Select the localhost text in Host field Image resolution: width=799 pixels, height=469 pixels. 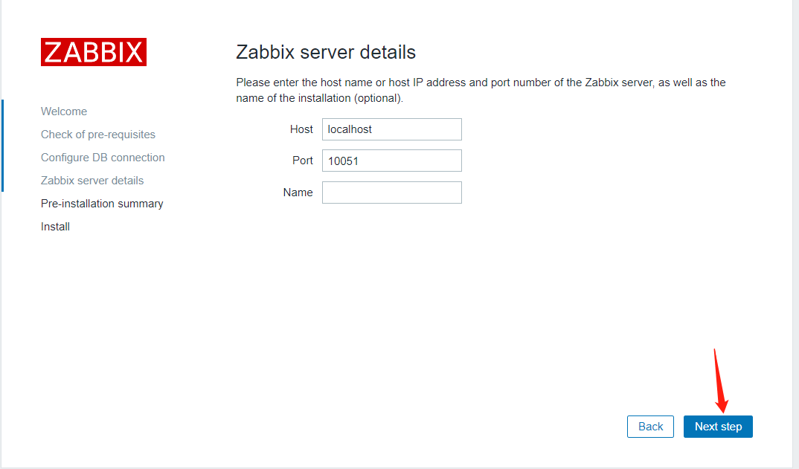tap(347, 129)
